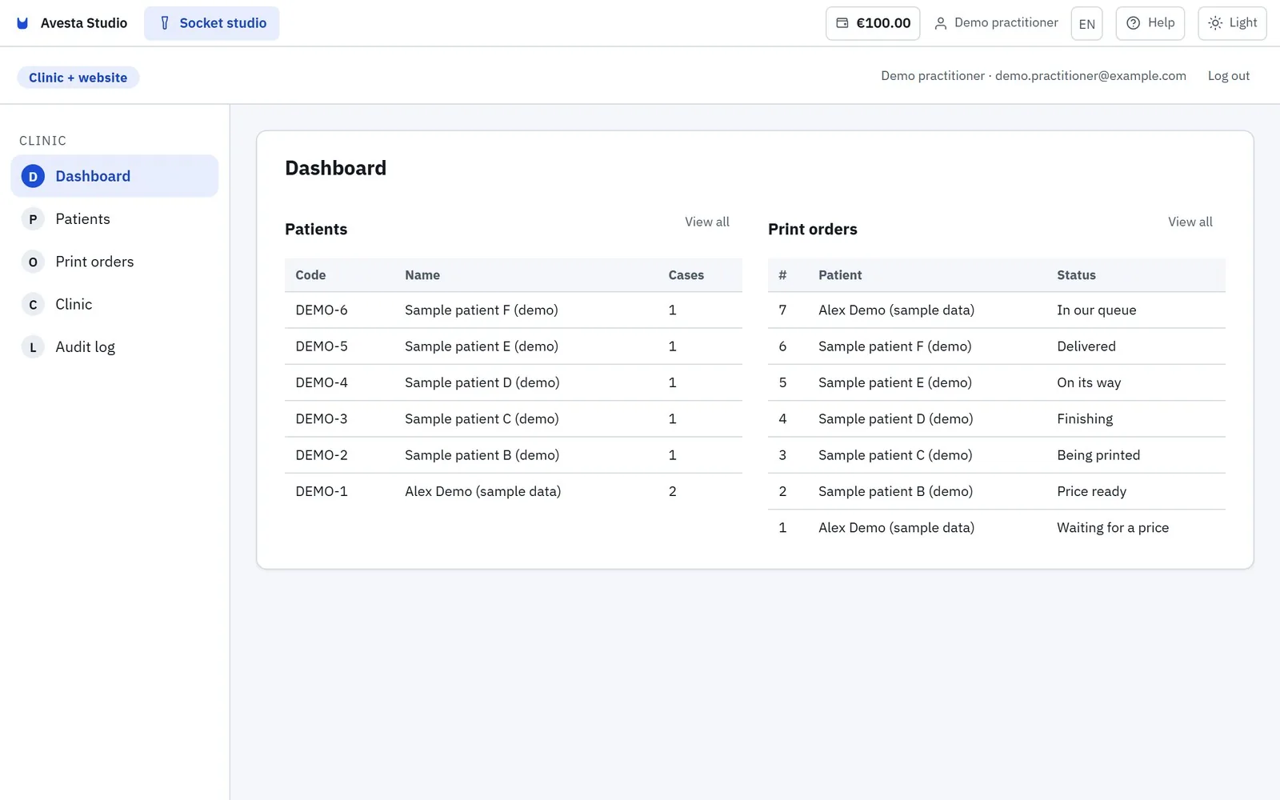Click Sample patient E (demo) in Patients table
Screen dimensions: 1280x800
(x=482, y=346)
